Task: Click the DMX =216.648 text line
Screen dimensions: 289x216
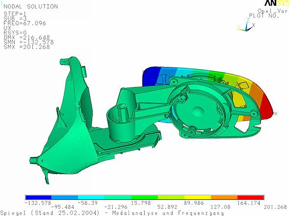Action: 27,37
